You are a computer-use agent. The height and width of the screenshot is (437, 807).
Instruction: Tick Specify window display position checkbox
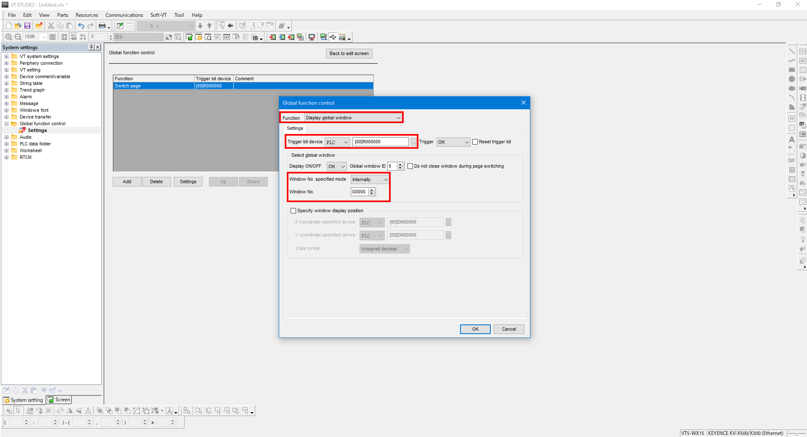(294, 211)
